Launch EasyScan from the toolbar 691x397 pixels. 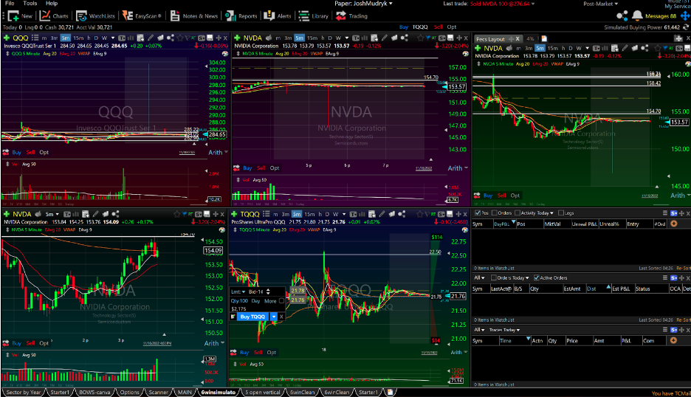coord(142,15)
